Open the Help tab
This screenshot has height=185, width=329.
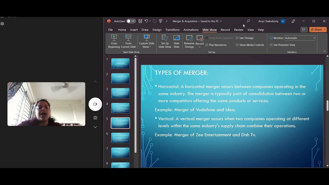[x=261, y=30]
